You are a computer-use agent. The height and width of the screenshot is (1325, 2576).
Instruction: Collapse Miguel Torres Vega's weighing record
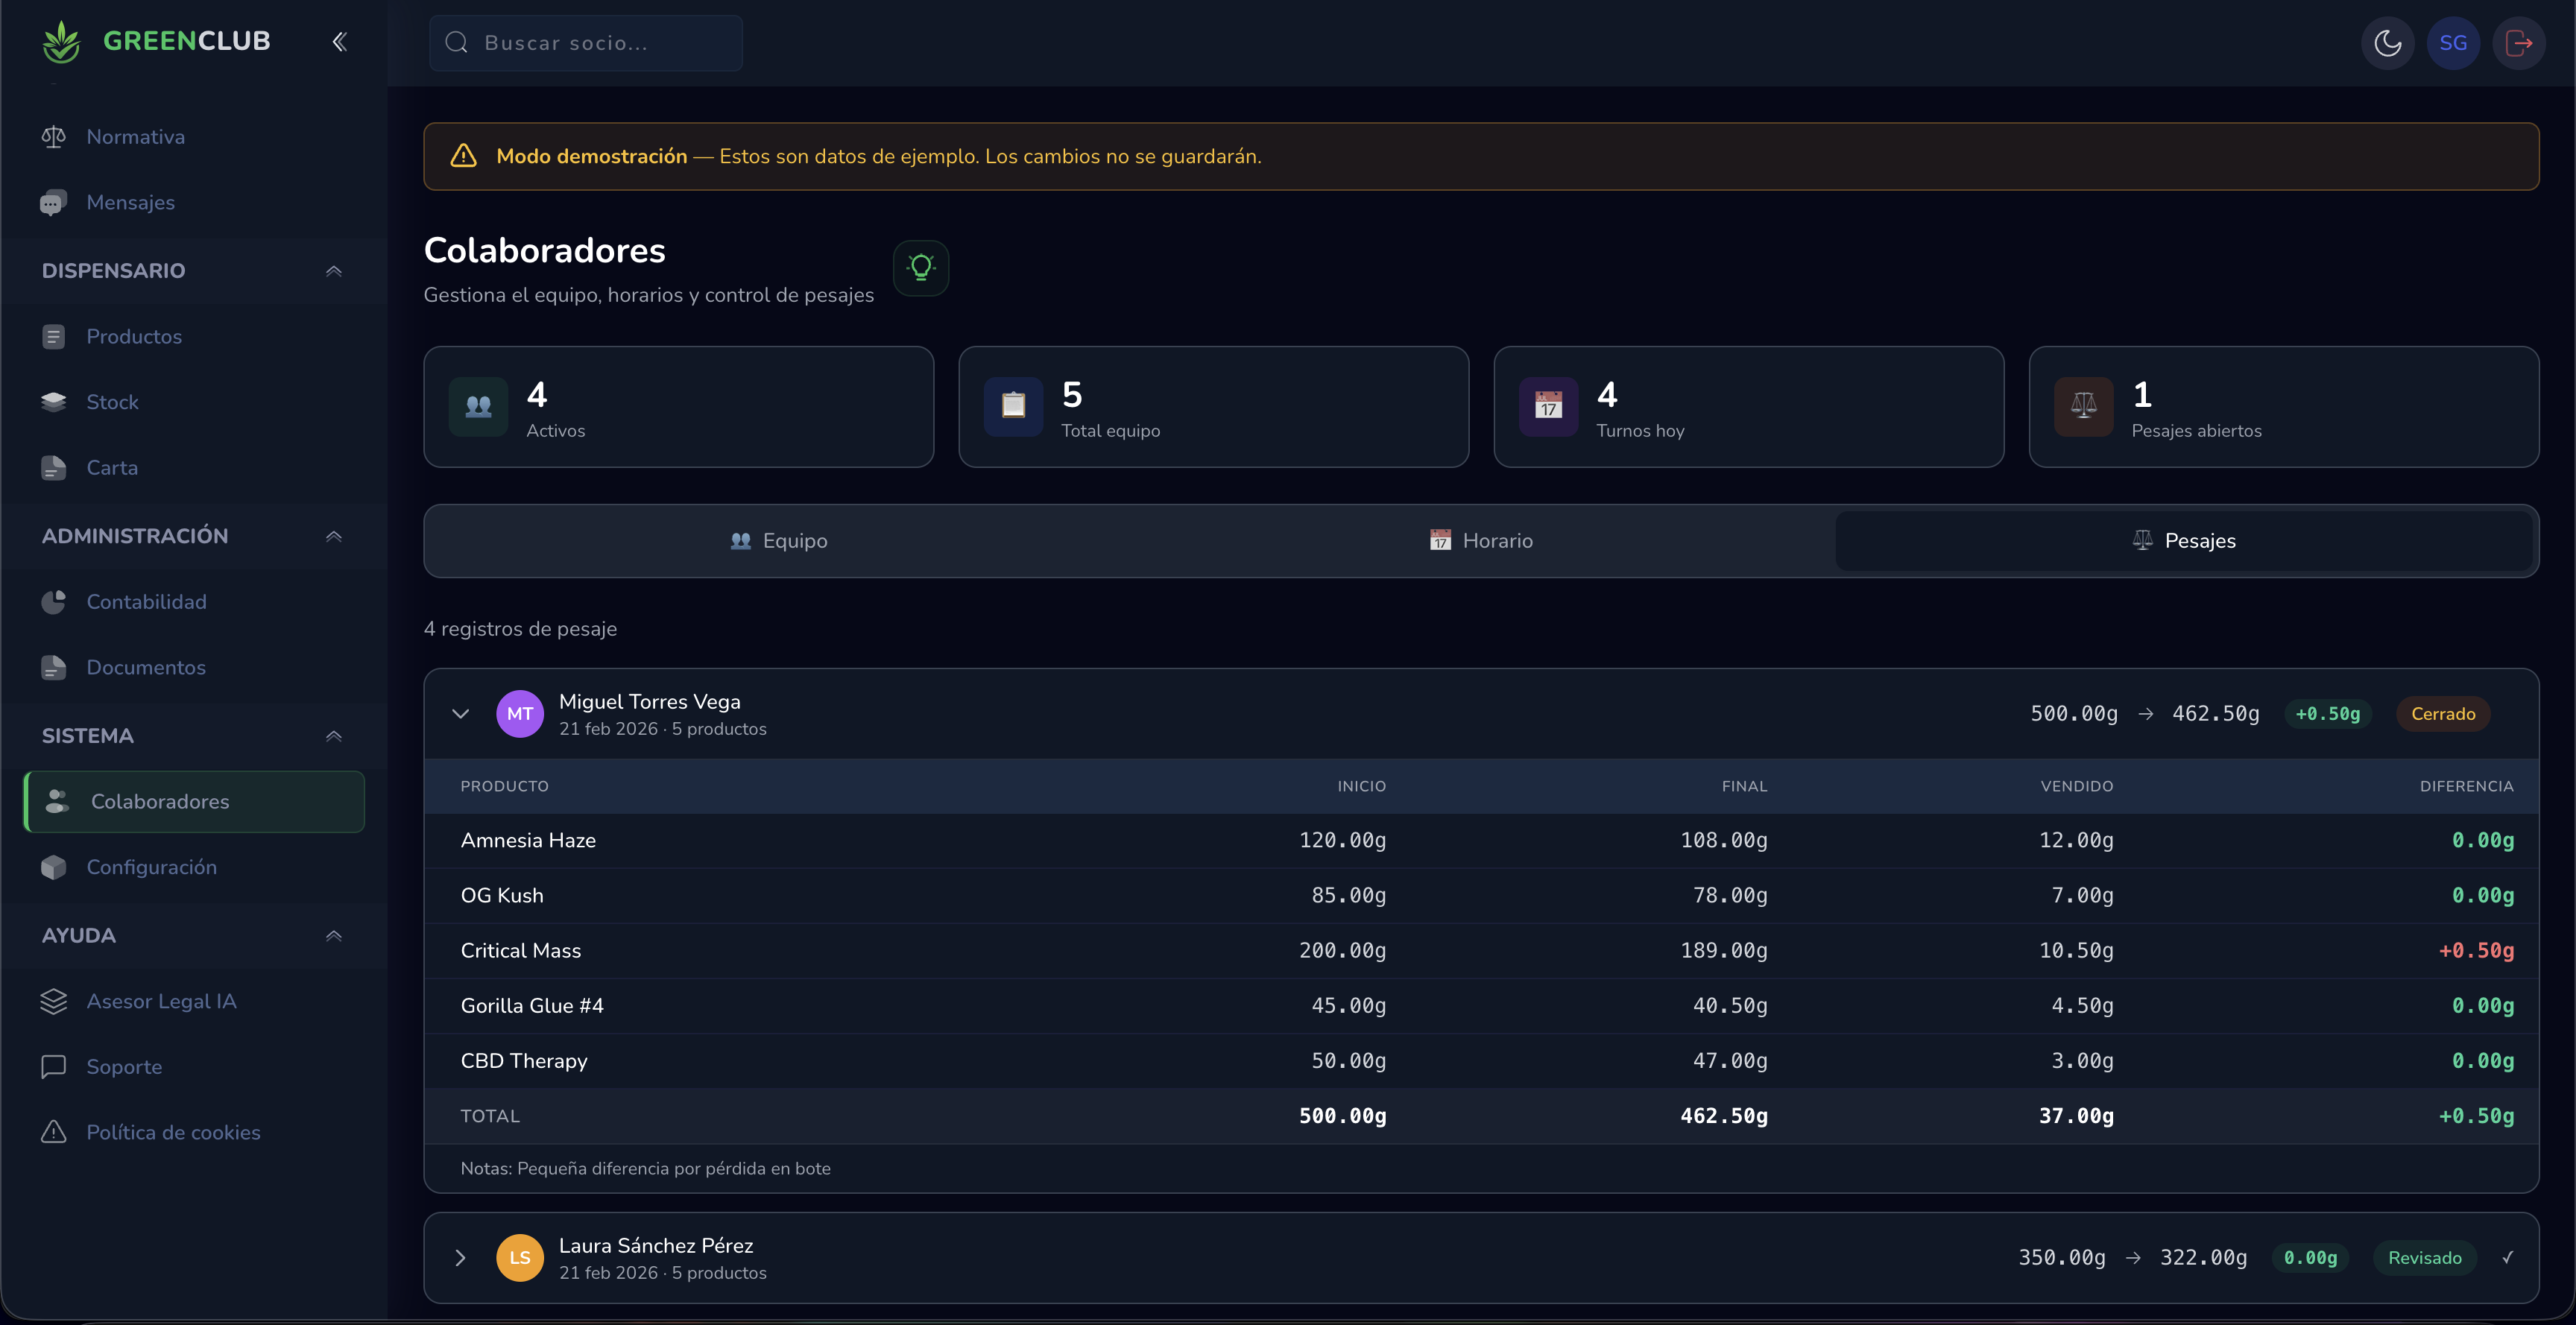coord(461,713)
